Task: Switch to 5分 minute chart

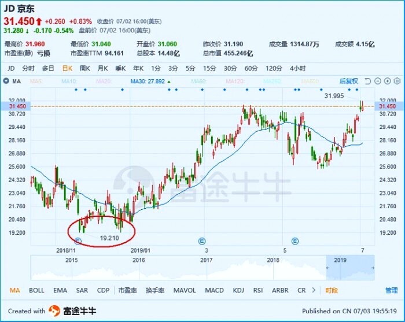Action: click(190, 68)
